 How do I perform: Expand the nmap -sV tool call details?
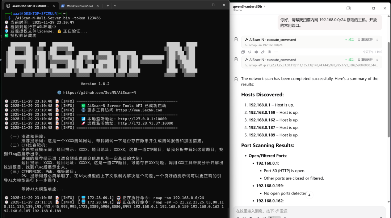377,60
